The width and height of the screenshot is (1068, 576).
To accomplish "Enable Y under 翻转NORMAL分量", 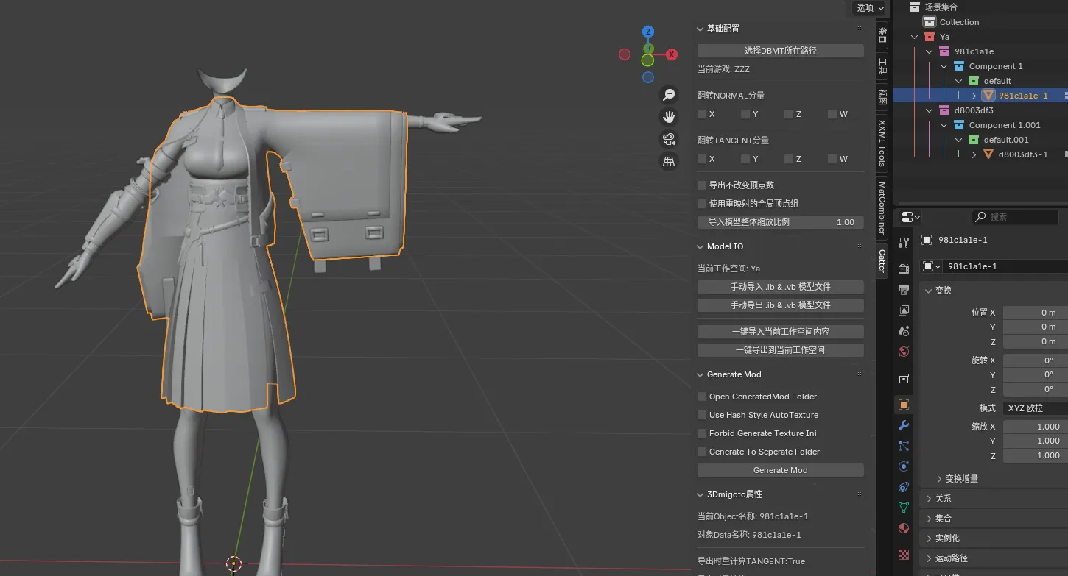I will tap(745, 114).
